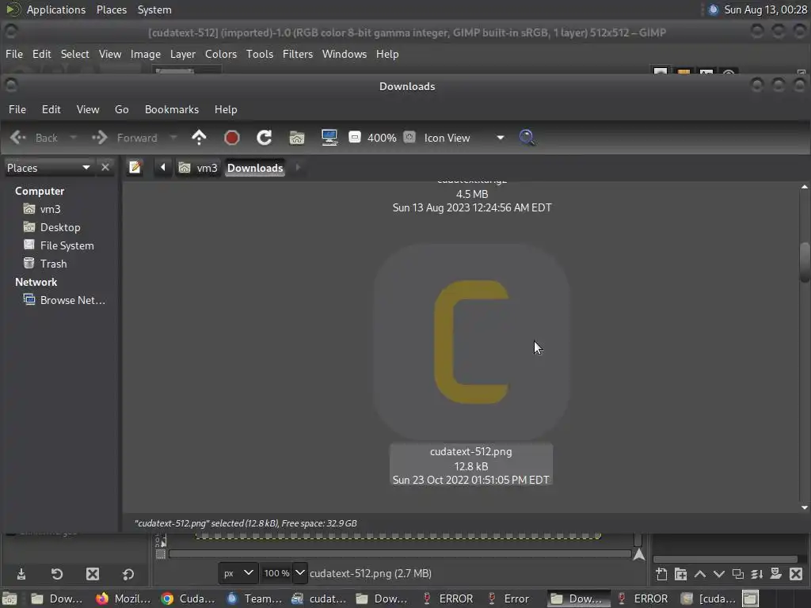The height and width of the screenshot is (608, 811).
Task: Open the Downloads window File menu
Action: pyautogui.click(x=17, y=109)
